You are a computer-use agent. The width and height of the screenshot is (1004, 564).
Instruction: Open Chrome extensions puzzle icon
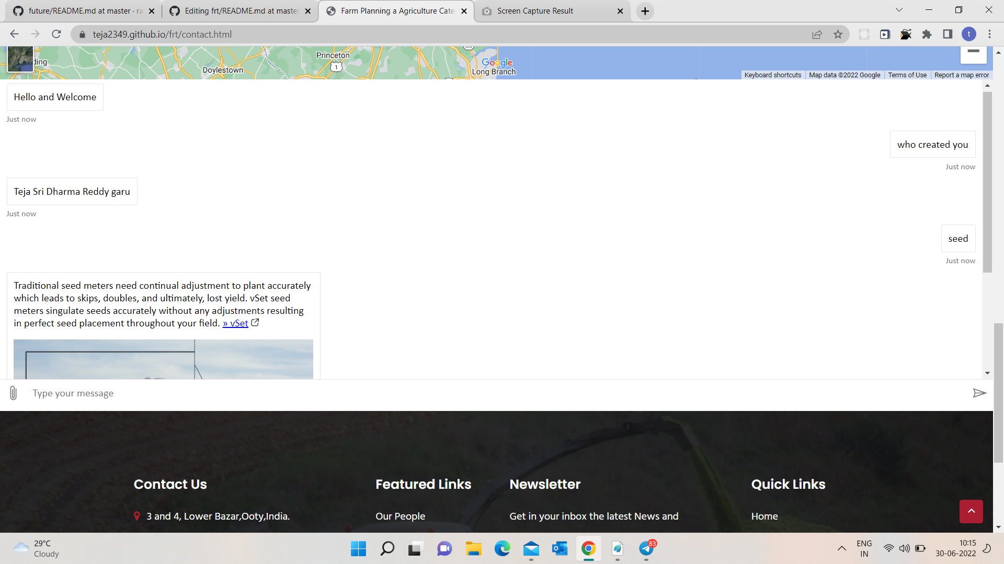coord(927,34)
